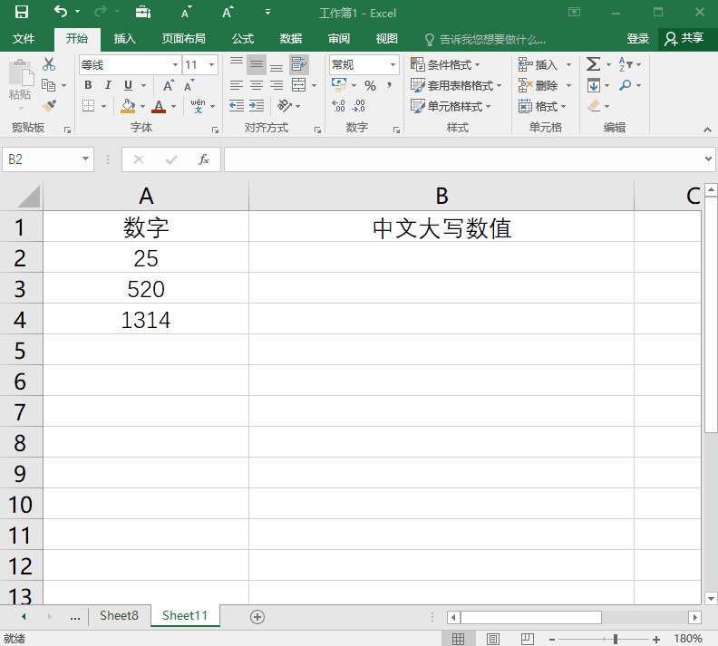Toggle Underline formatting
718x646 pixels.
click(128, 85)
